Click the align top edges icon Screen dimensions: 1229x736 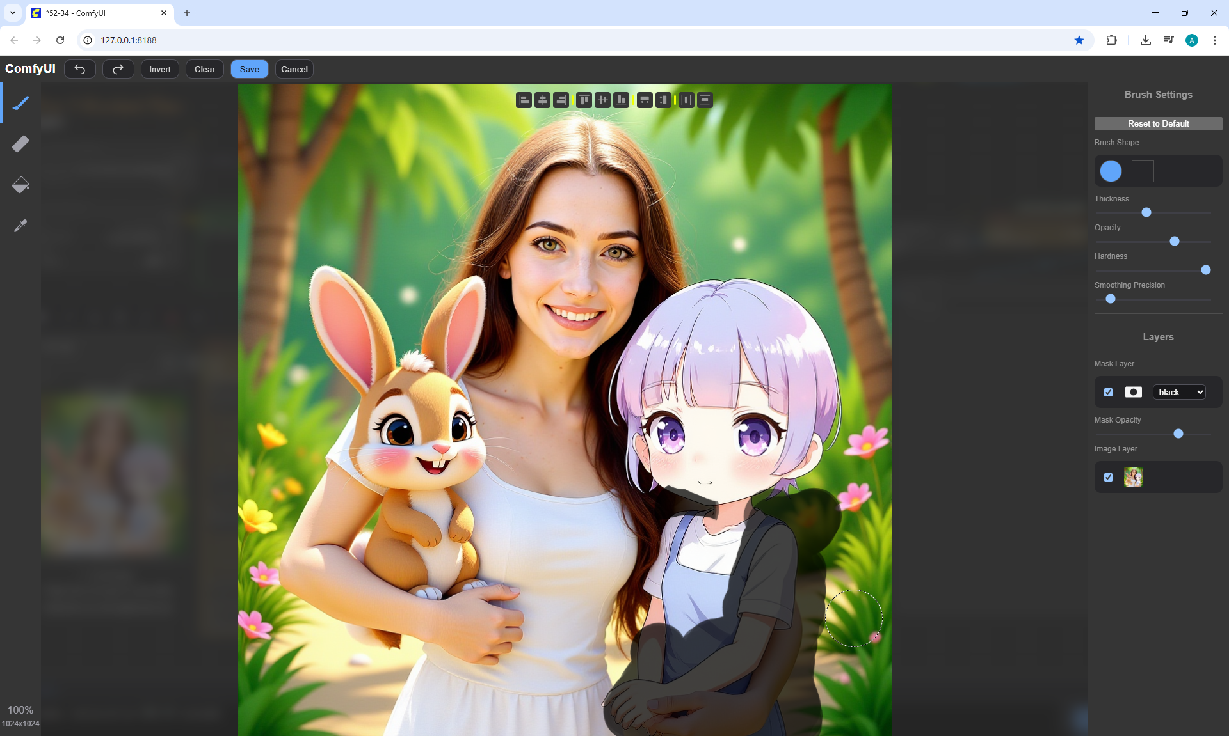[x=584, y=100]
